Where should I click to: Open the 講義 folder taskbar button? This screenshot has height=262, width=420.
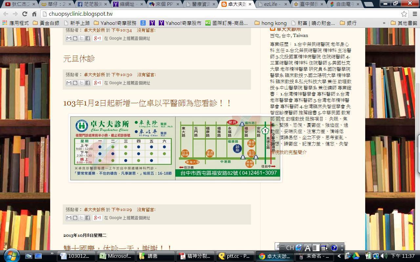(155, 256)
